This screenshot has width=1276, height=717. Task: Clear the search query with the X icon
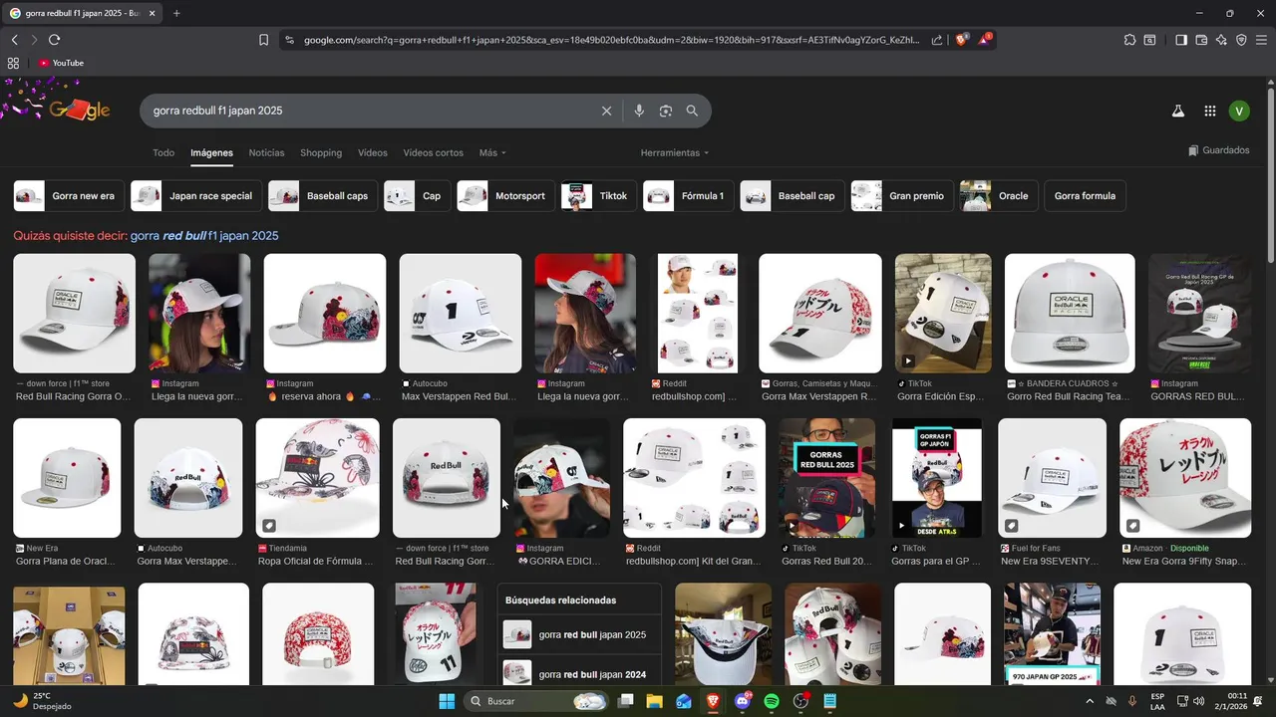(606, 111)
